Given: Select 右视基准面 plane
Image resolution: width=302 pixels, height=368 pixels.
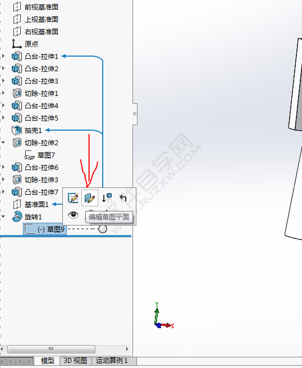Looking at the screenshot, I should 42,31.
